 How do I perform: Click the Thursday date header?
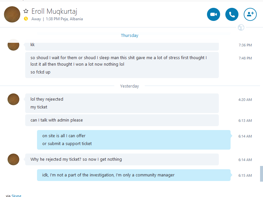pos(129,36)
